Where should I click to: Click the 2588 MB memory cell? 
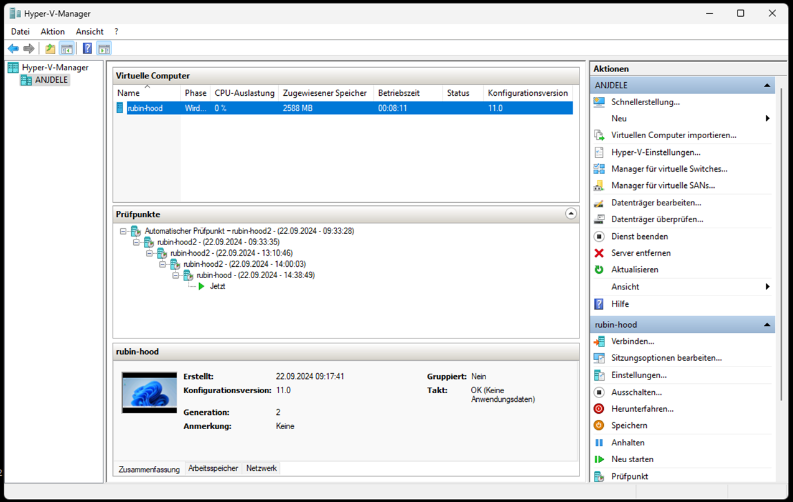coord(298,108)
